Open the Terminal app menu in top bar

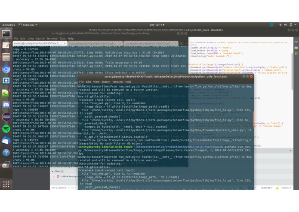coord(28,25)
